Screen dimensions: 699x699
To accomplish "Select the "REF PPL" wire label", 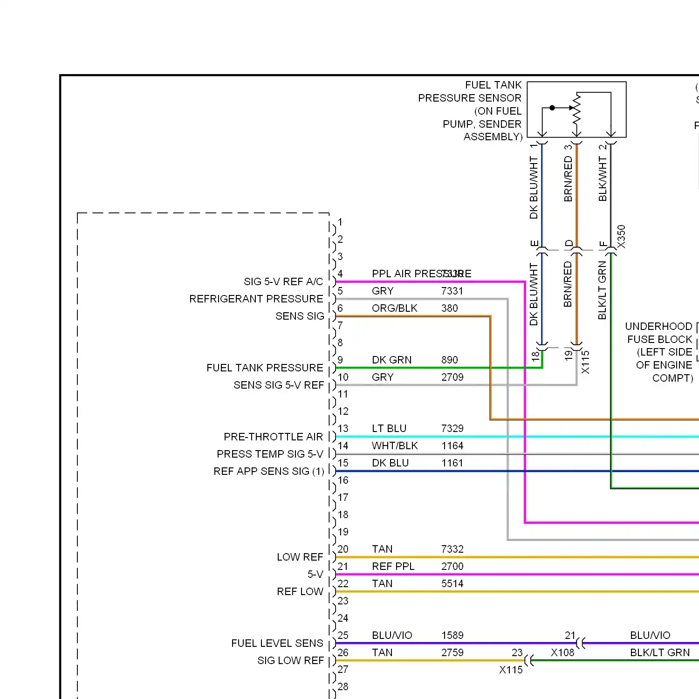I will (393, 566).
